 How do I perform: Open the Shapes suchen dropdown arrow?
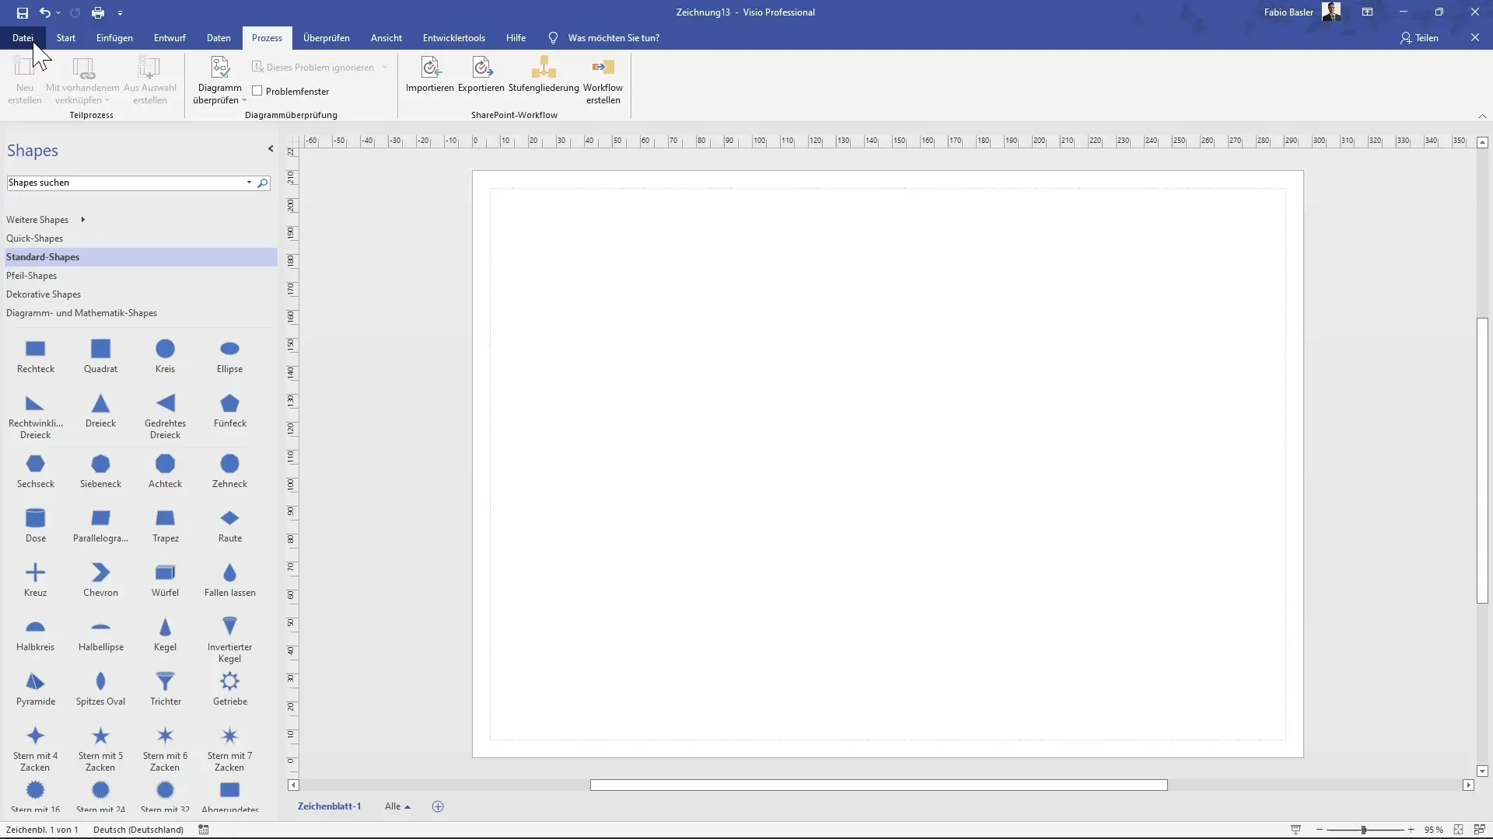tap(250, 183)
